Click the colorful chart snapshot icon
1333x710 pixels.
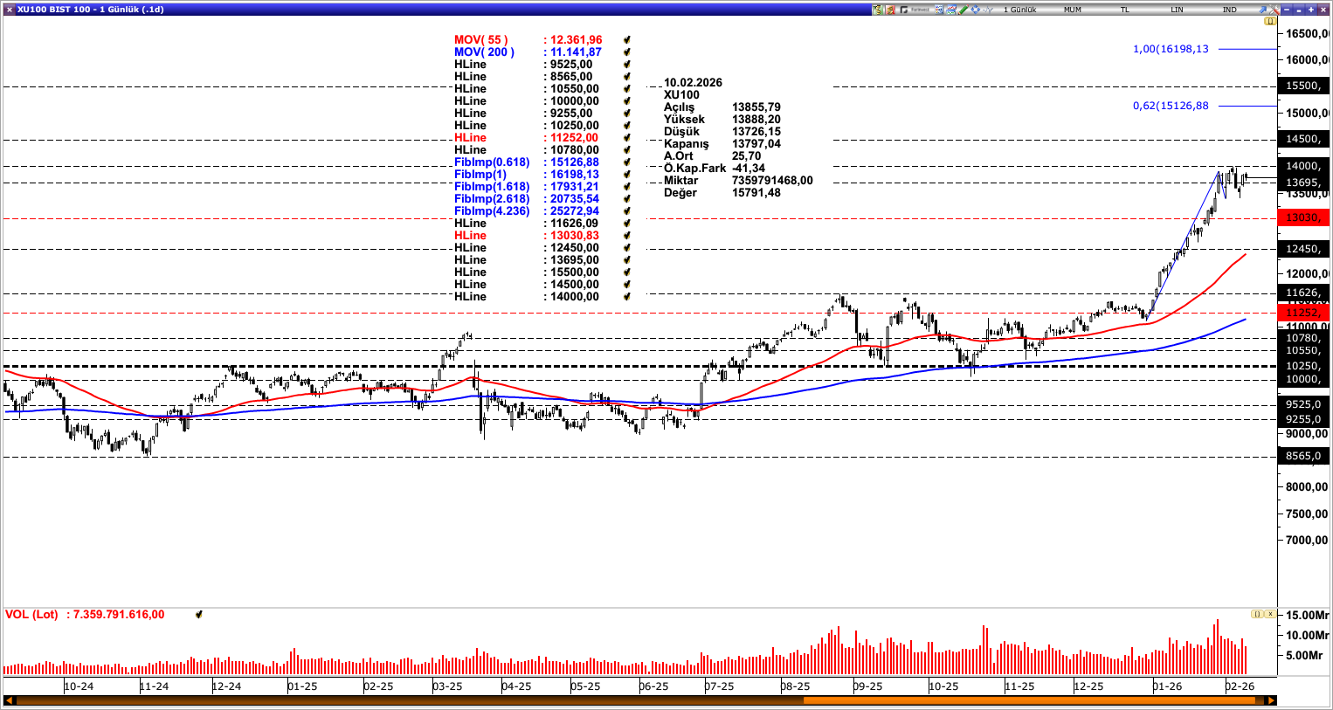950,9
